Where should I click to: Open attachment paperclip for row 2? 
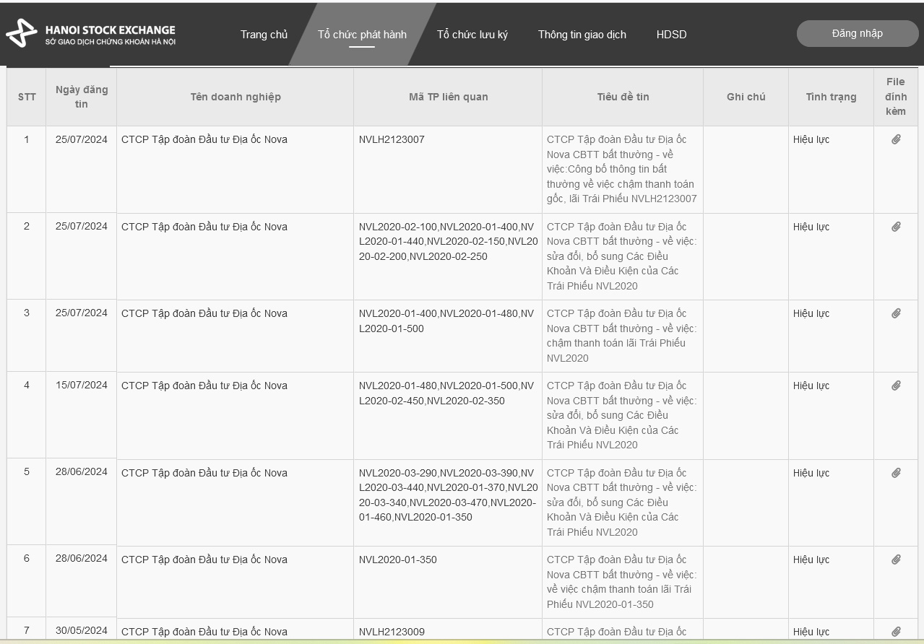[896, 227]
